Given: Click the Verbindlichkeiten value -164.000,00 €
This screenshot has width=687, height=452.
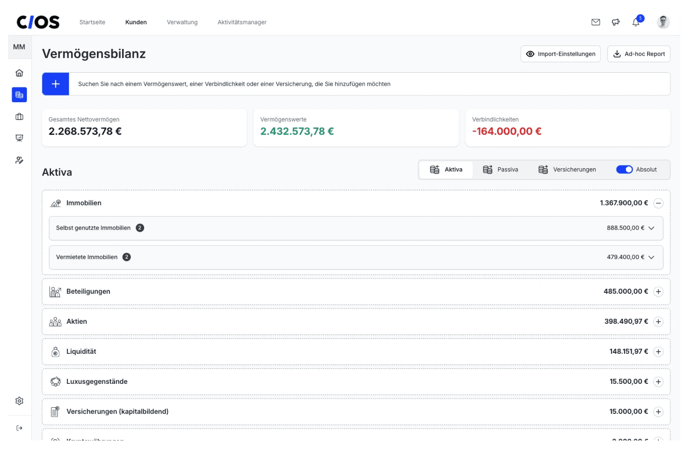Looking at the screenshot, I should coord(507,131).
